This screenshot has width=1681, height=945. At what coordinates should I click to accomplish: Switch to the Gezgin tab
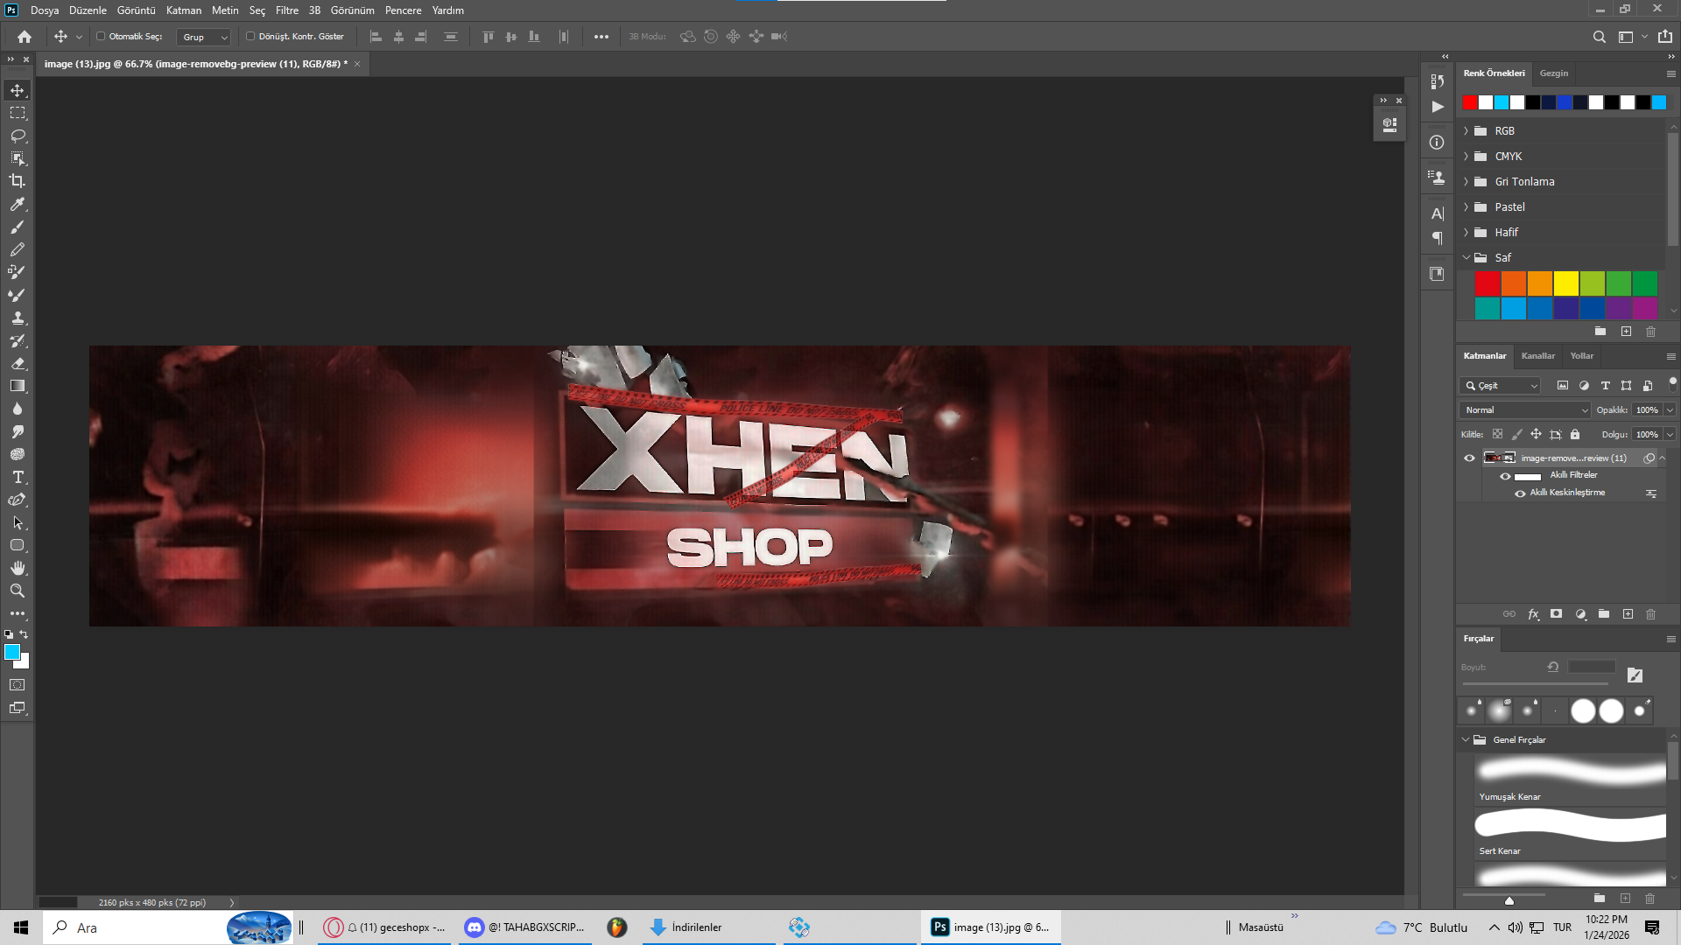(x=1554, y=73)
